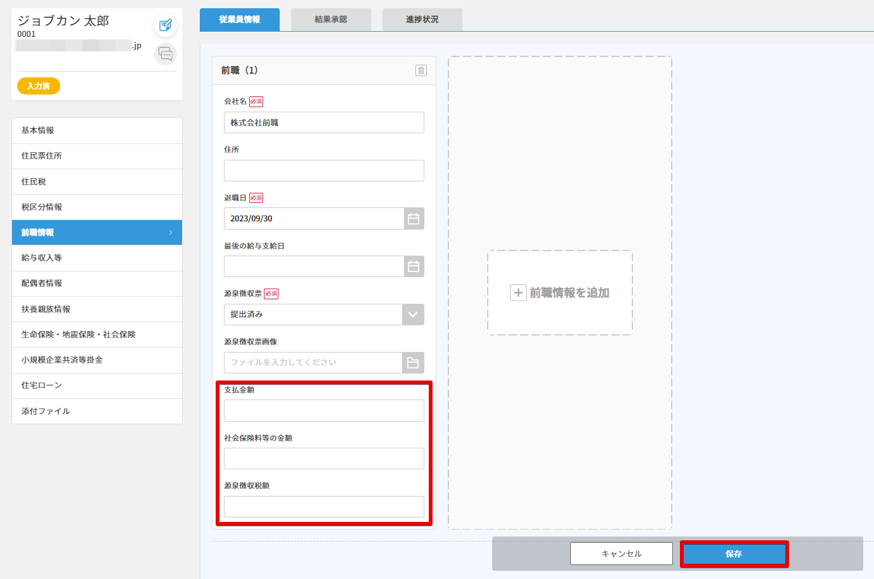The width and height of the screenshot is (874, 579).
Task: Click the edit pencil icon beside employee name
Action: tap(166, 25)
